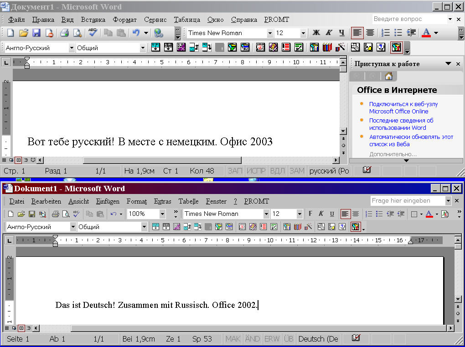465x347 pixels.
Task: Open Print Preview in Russian Word window
Action: coord(77,33)
